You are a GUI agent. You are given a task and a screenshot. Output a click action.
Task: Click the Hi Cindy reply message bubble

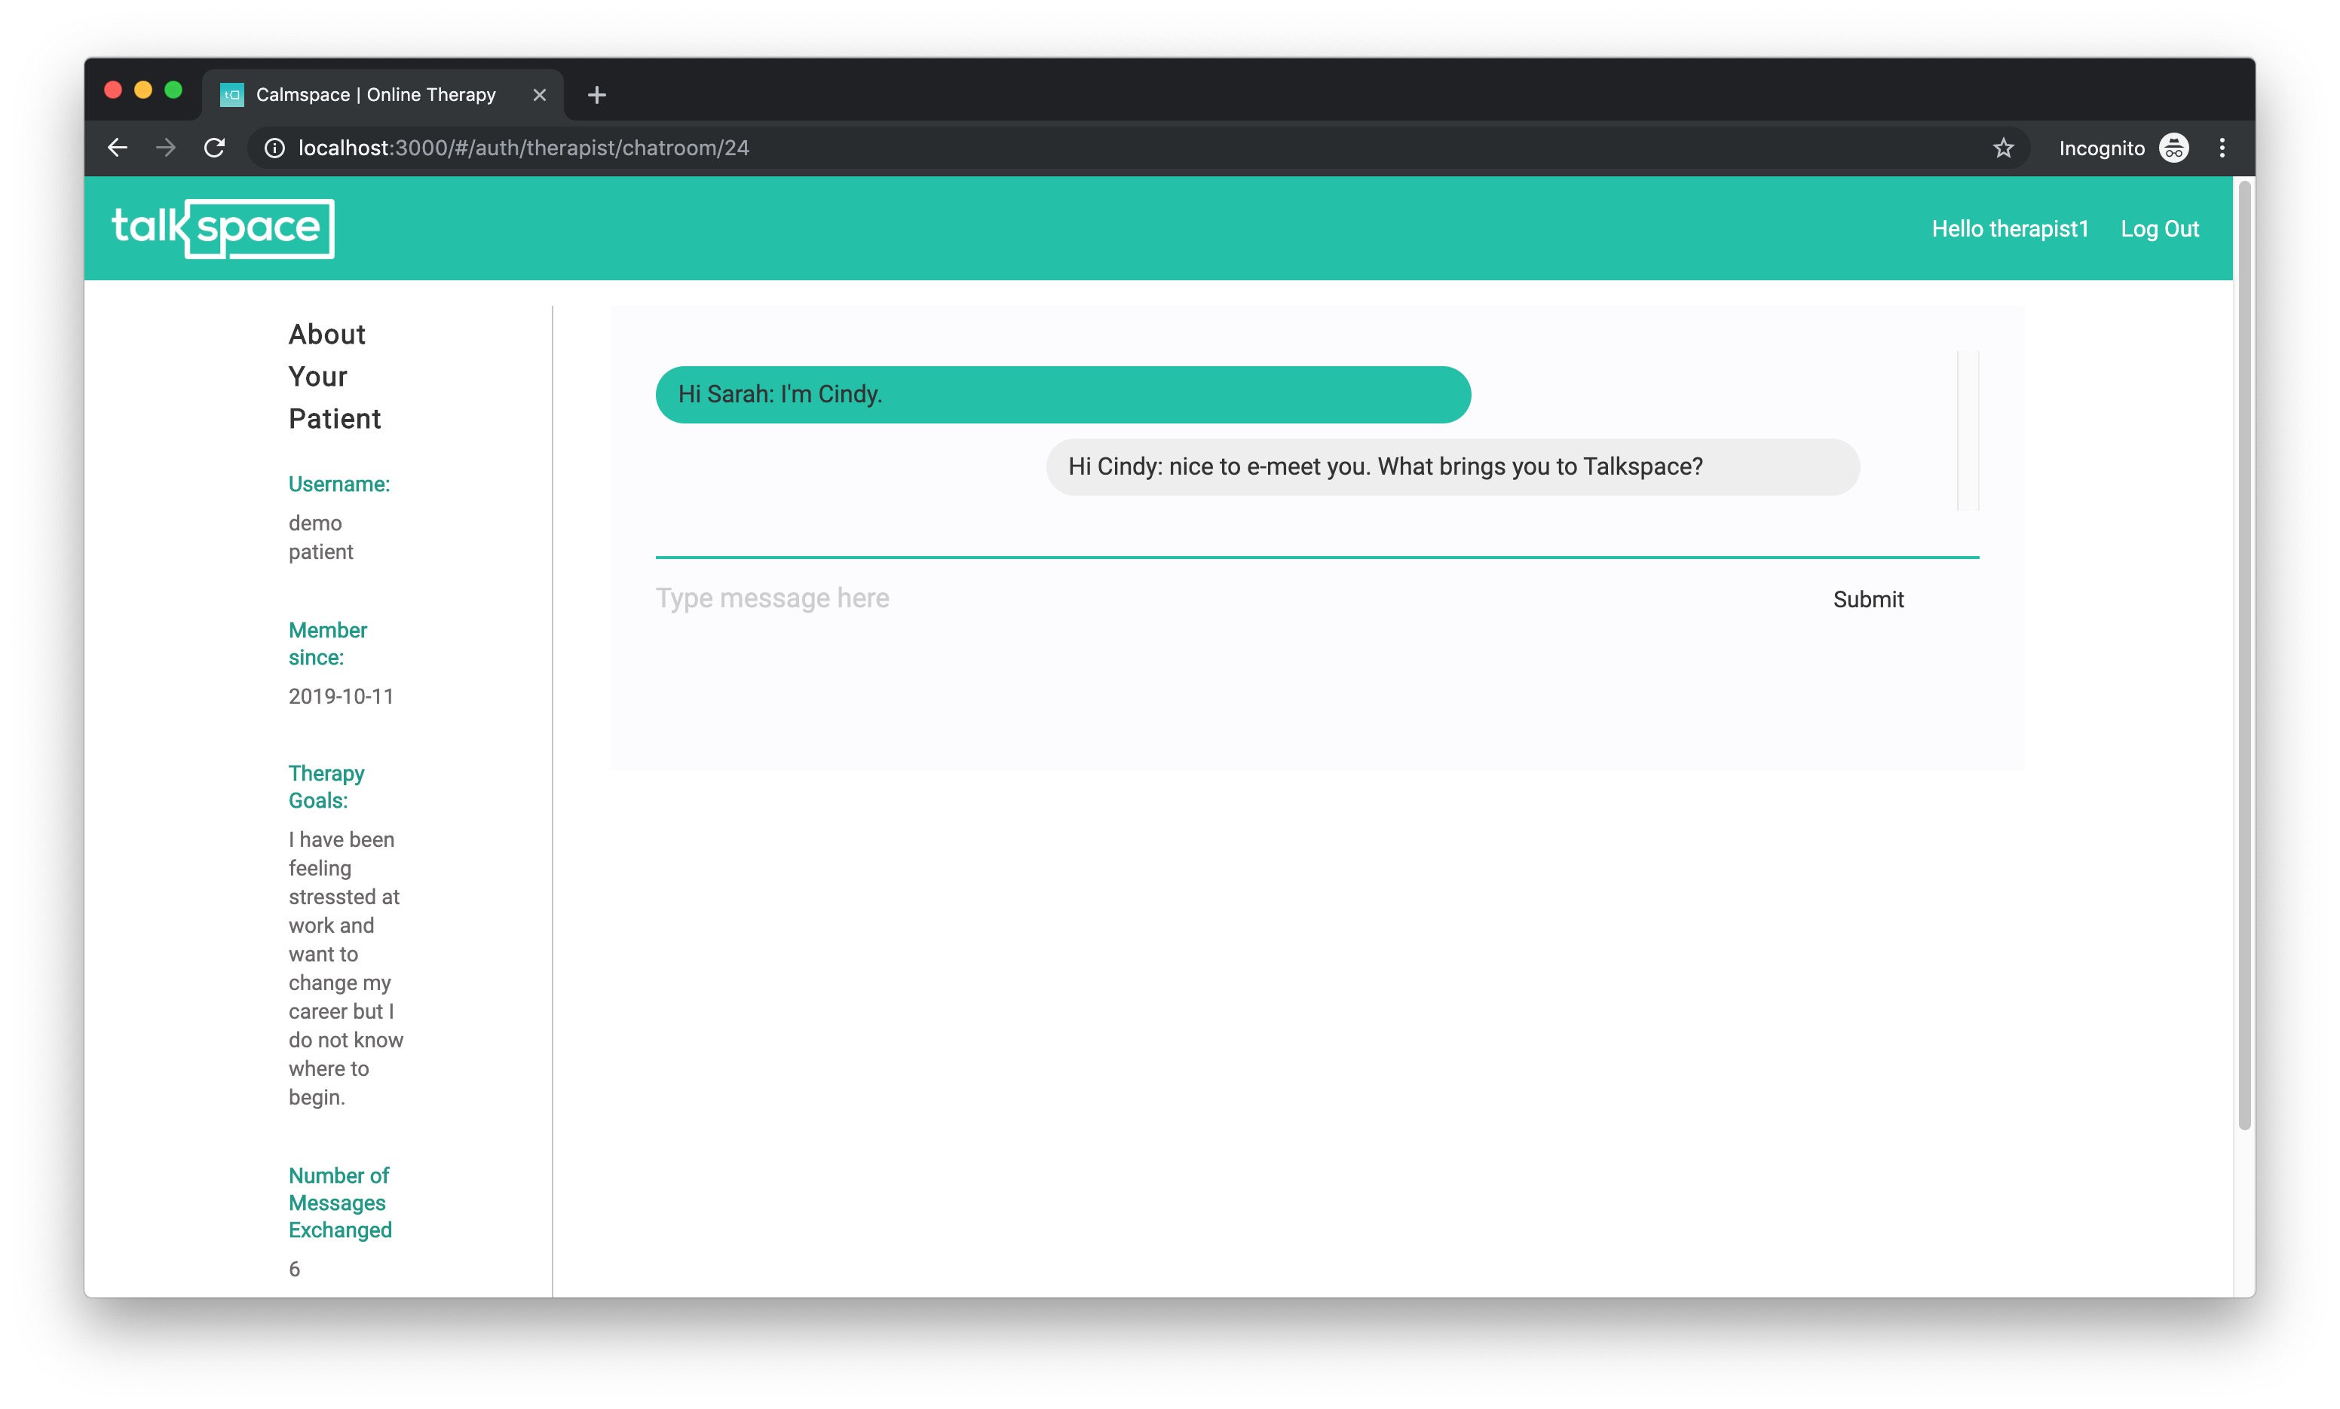tap(1452, 467)
